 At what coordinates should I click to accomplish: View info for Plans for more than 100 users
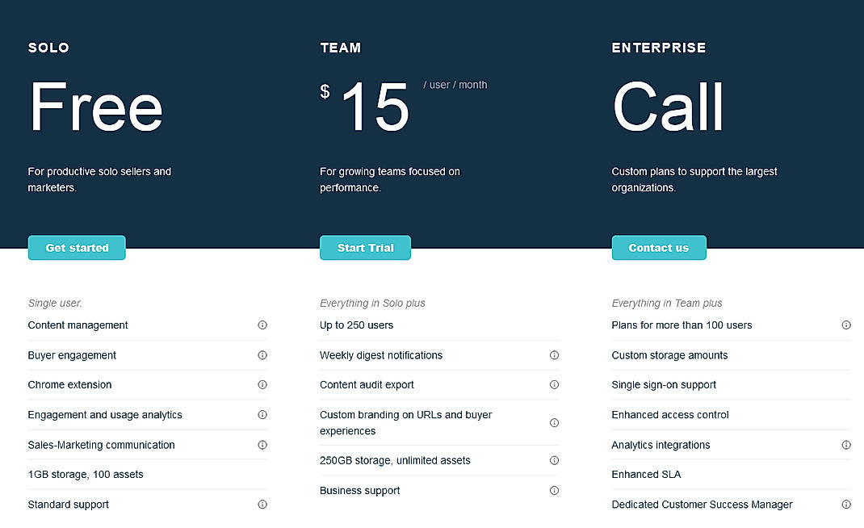tap(846, 325)
